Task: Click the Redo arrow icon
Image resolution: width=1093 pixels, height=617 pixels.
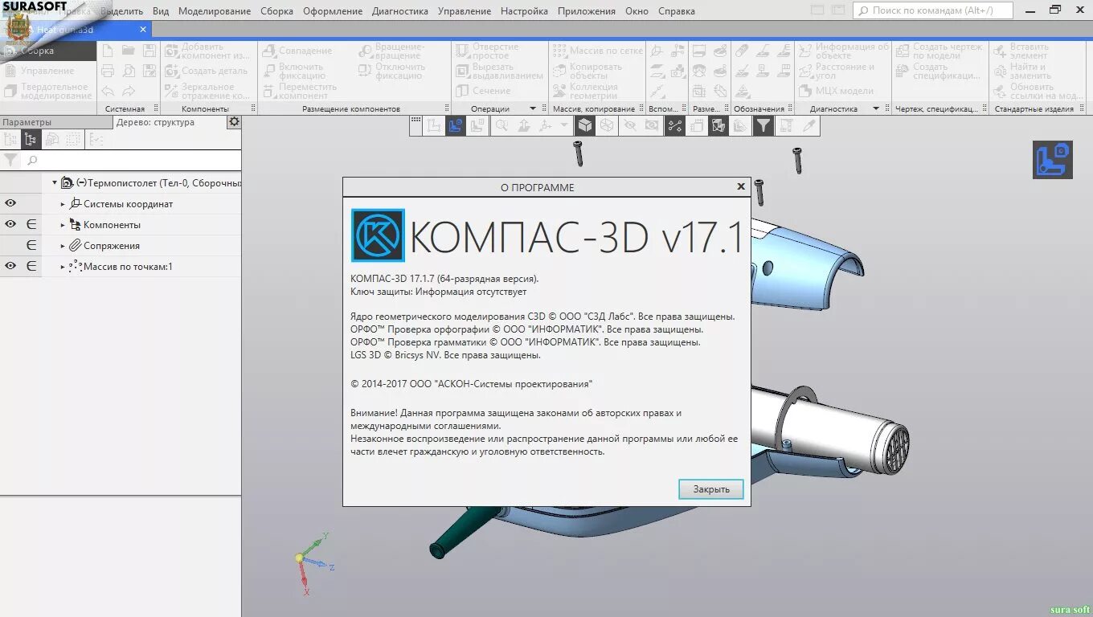Action: (129, 92)
